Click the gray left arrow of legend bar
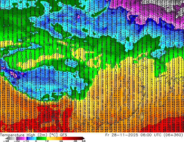Viewport: 184px width, 142px height. (x=6, y=138)
